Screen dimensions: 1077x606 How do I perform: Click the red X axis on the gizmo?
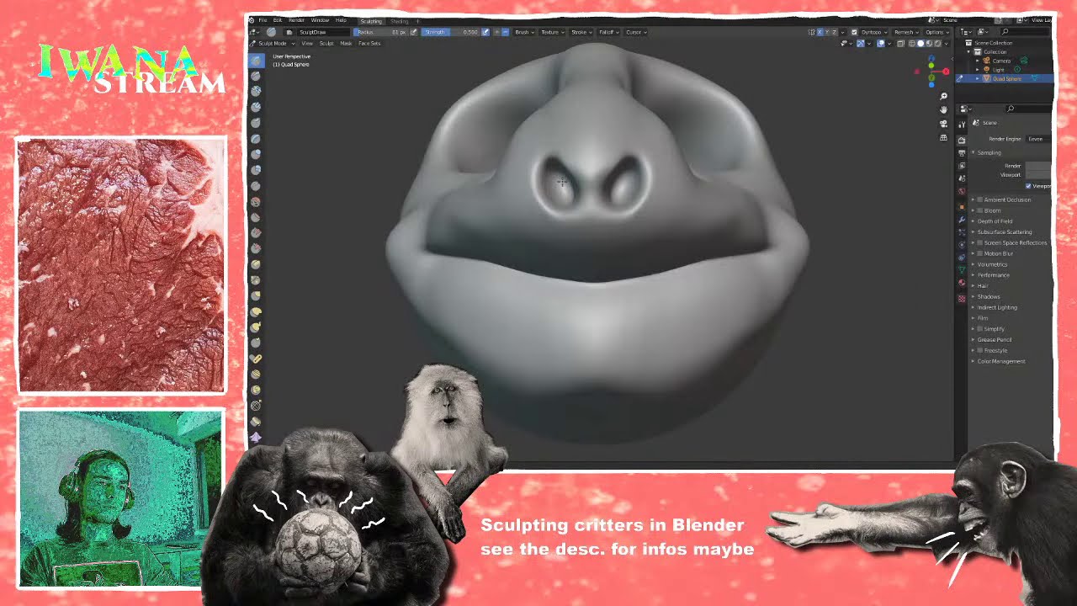(946, 72)
